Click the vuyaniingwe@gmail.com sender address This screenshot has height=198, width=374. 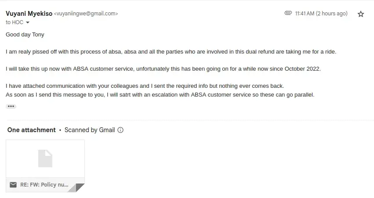(x=86, y=14)
